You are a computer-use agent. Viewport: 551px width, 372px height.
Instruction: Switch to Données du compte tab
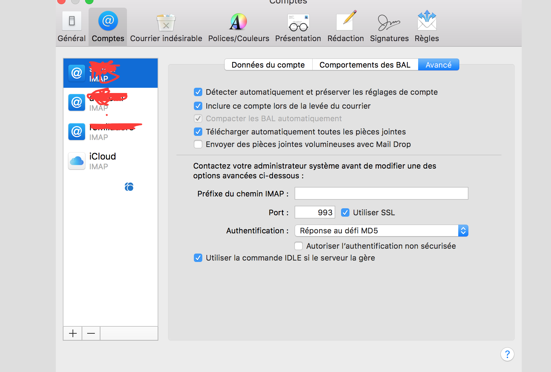268,65
